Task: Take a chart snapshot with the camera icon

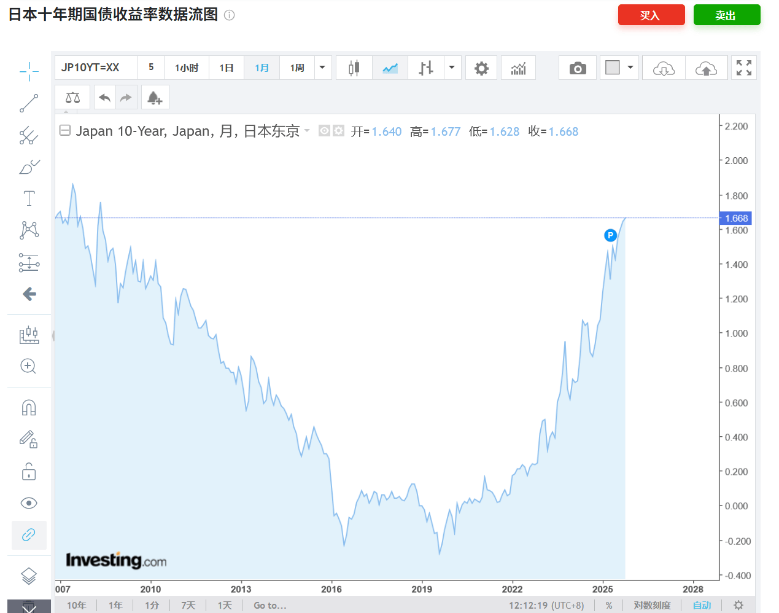Action: coord(577,68)
